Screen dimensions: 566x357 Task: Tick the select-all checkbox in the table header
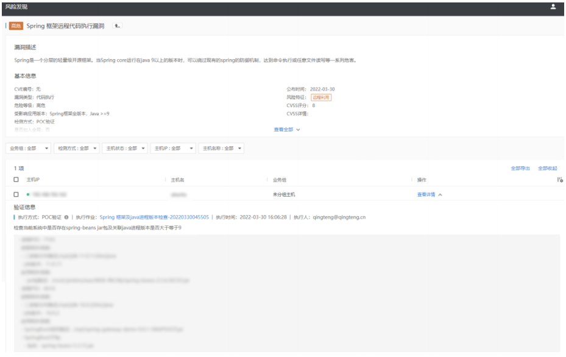[16, 179]
